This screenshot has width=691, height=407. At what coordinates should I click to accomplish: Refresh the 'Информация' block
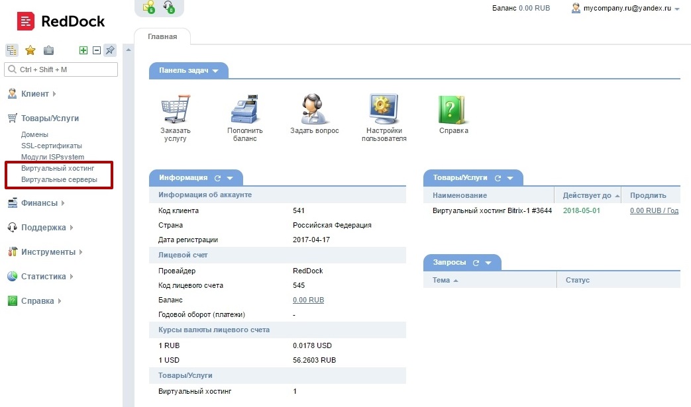tap(217, 178)
